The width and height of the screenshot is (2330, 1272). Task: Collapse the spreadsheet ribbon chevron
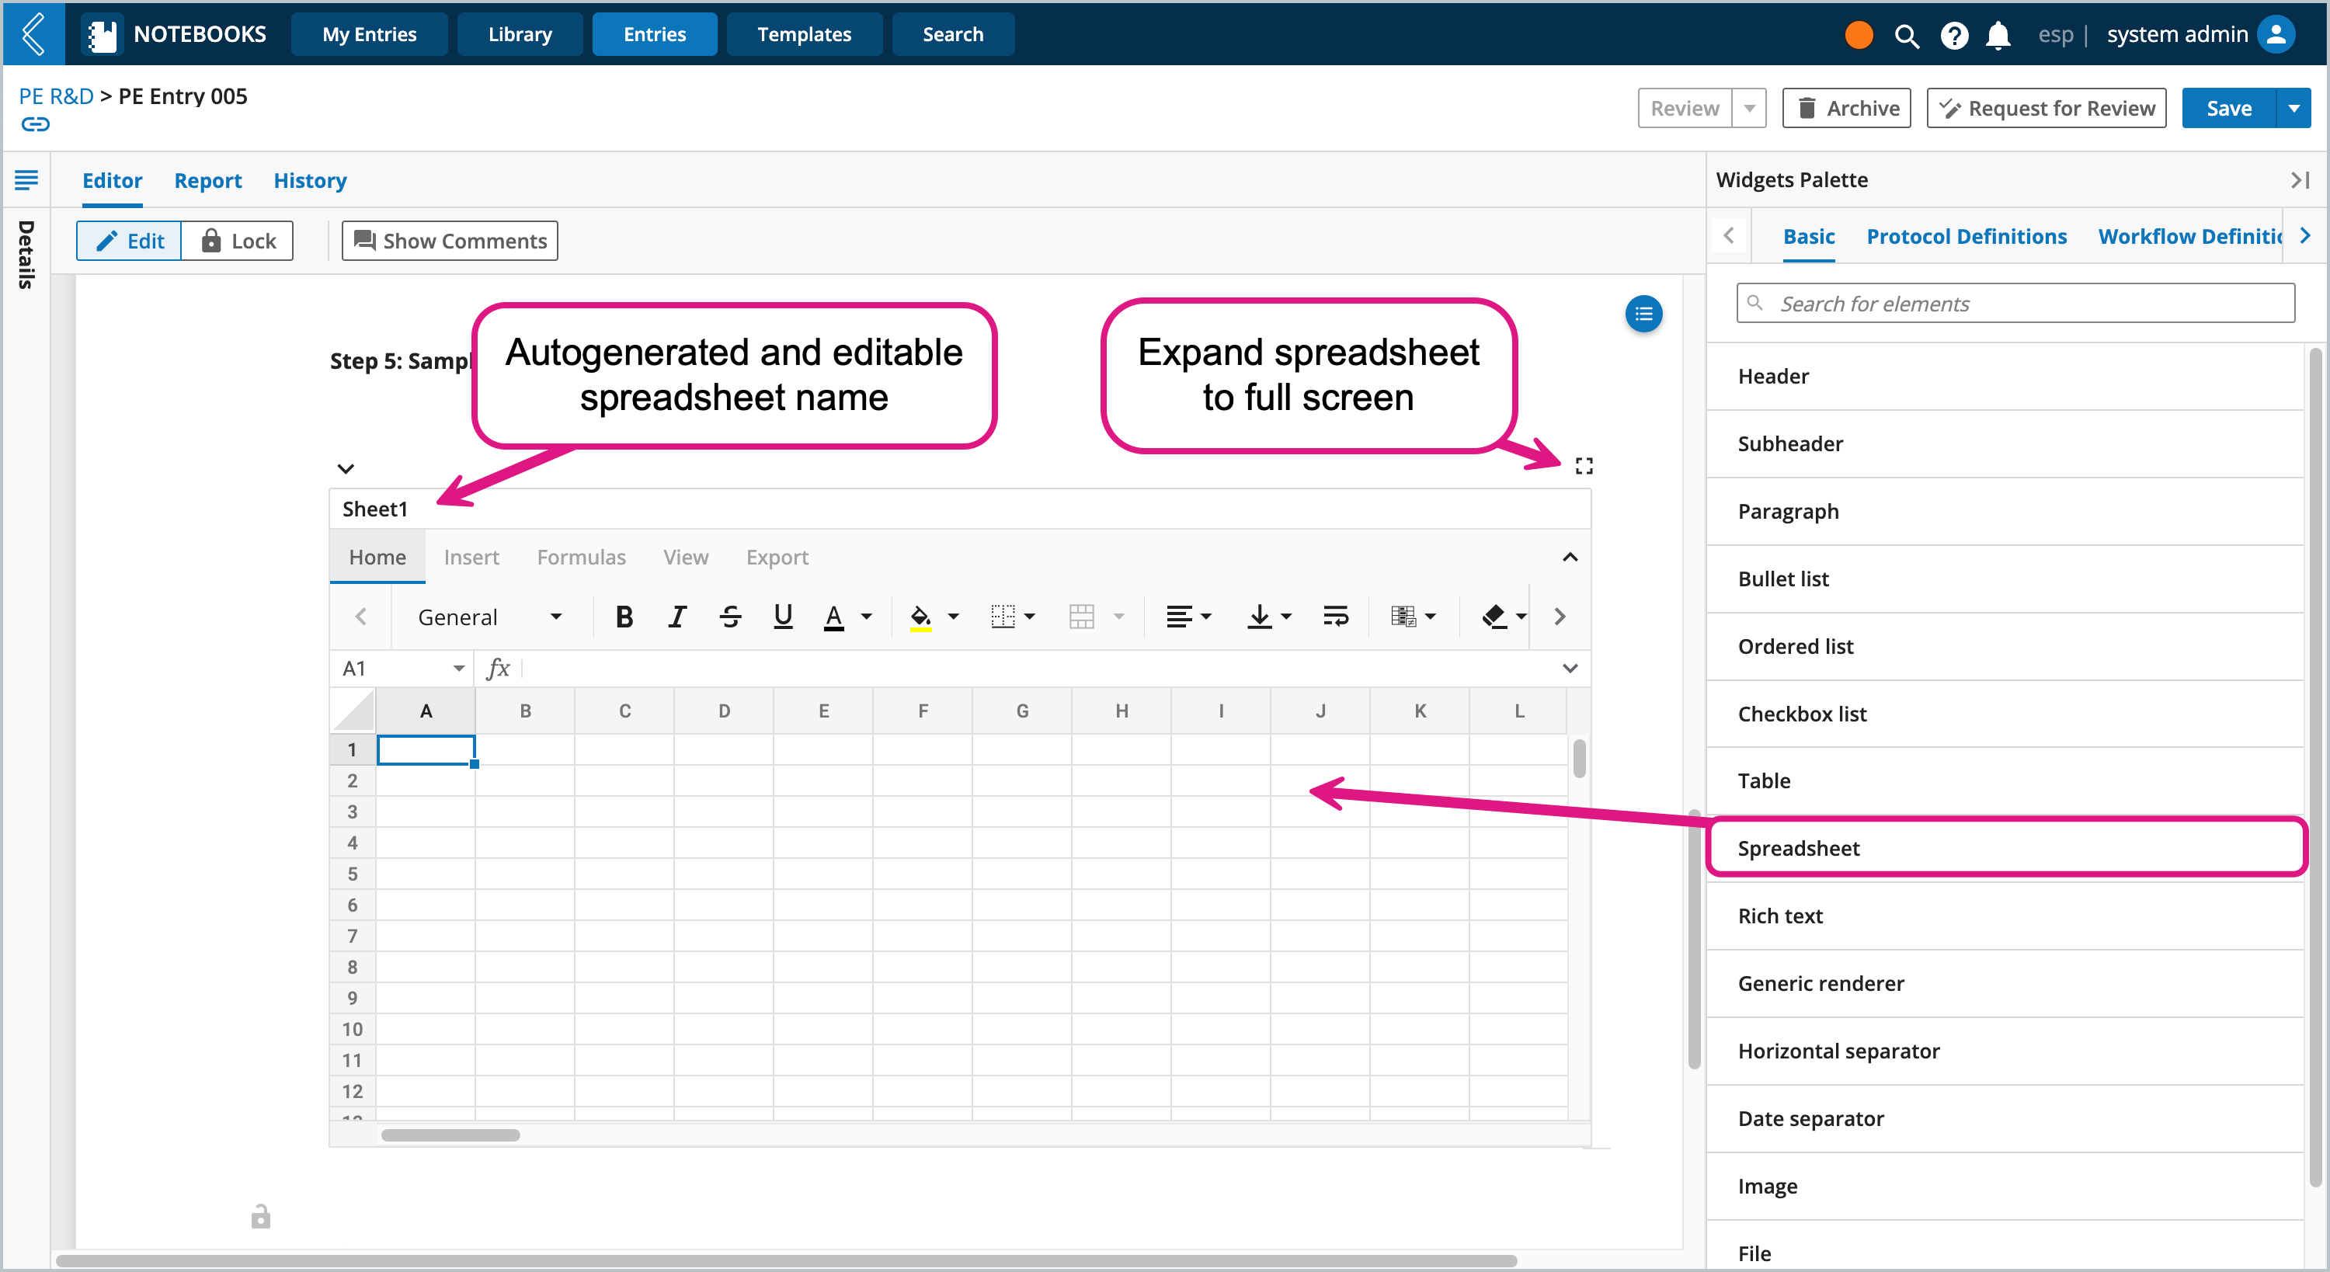pyautogui.click(x=1570, y=558)
